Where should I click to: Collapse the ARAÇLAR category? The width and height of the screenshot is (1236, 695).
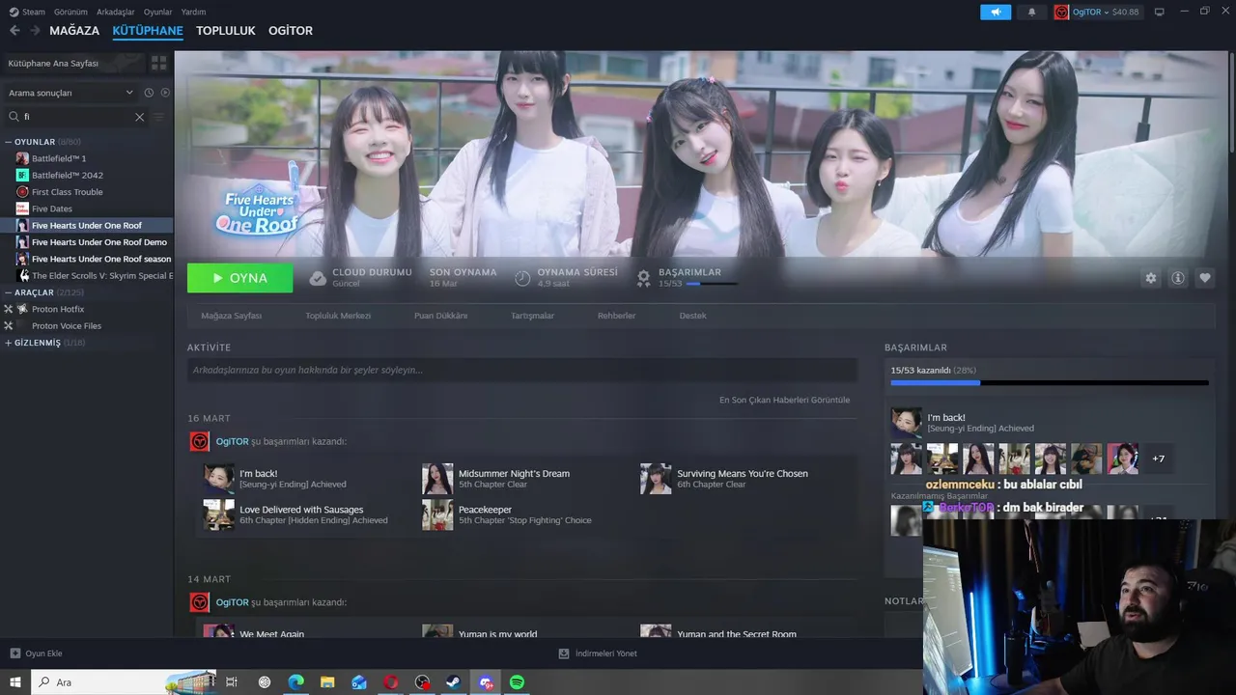coord(9,292)
